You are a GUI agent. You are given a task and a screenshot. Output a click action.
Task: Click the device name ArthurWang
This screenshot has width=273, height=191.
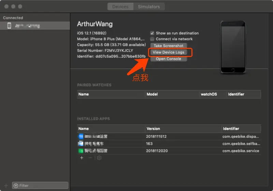coord(95,24)
